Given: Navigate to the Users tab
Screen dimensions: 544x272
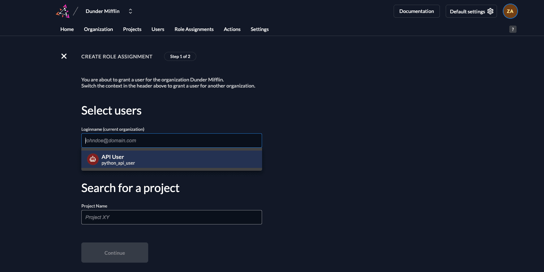Looking at the screenshot, I should [158, 29].
